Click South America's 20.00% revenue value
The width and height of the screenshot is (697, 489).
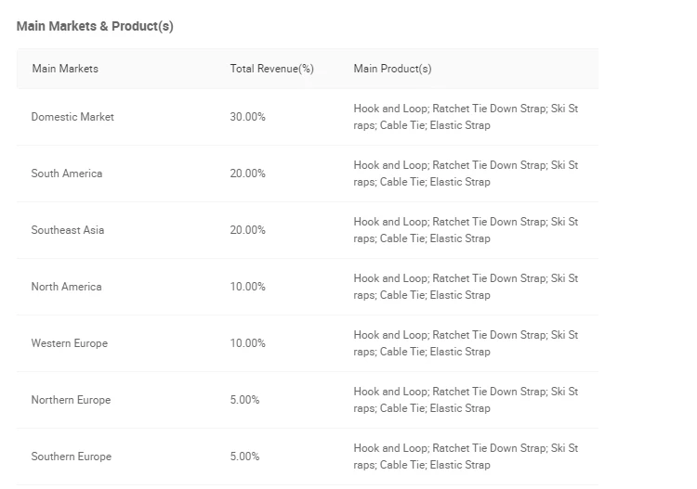pos(247,174)
